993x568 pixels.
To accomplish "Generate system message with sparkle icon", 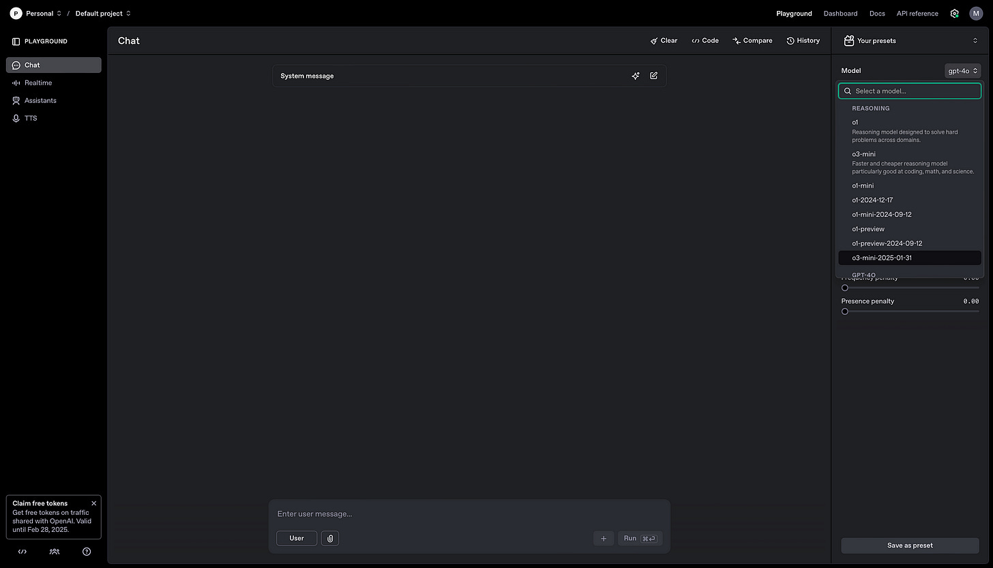I will point(636,76).
